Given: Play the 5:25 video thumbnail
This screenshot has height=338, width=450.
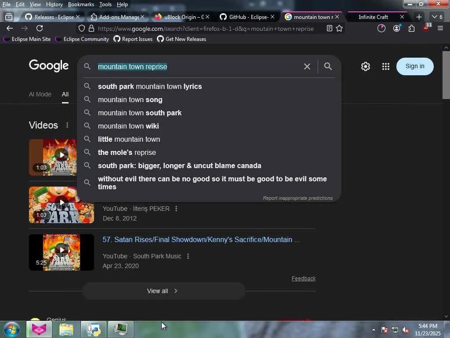Looking at the screenshot, I should (x=62, y=252).
